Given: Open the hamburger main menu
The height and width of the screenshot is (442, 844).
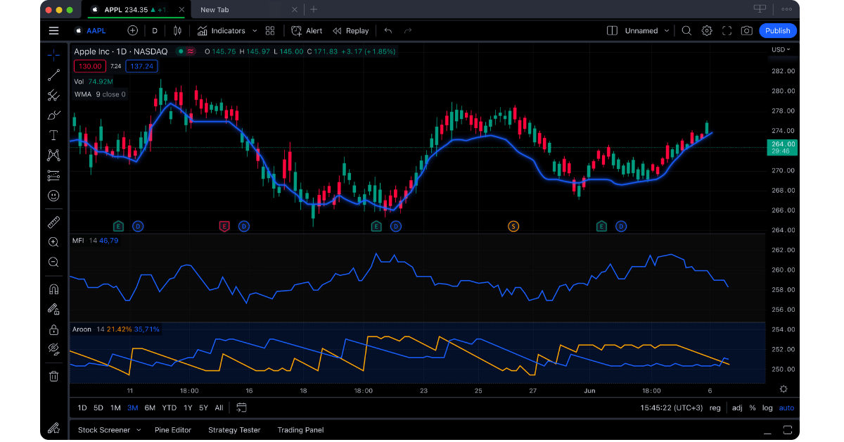Looking at the screenshot, I should 53,31.
